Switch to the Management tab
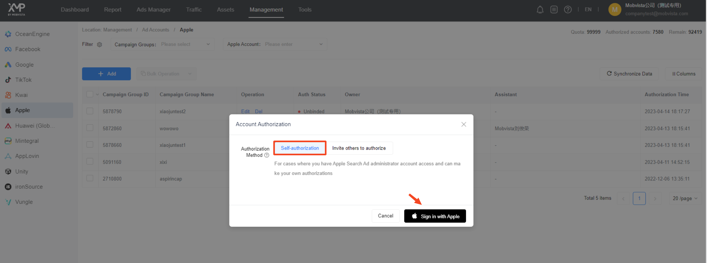 coord(266,9)
